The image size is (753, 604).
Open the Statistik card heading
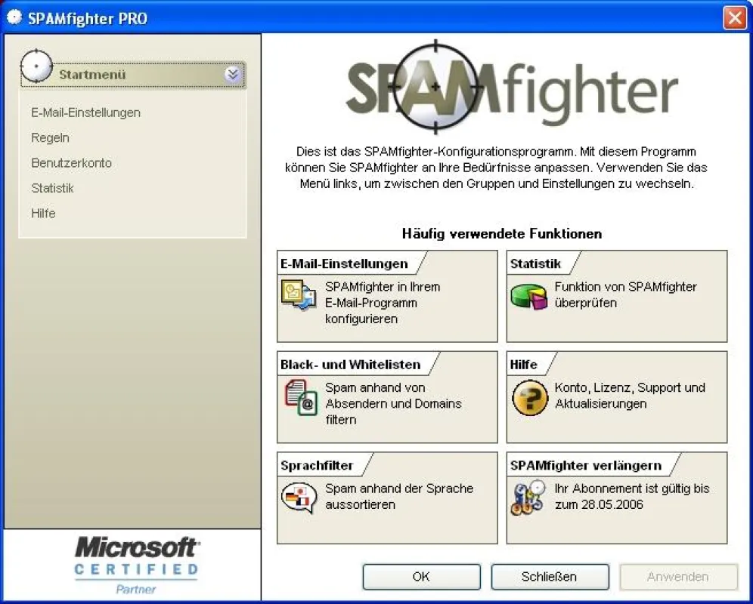(535, 263)
